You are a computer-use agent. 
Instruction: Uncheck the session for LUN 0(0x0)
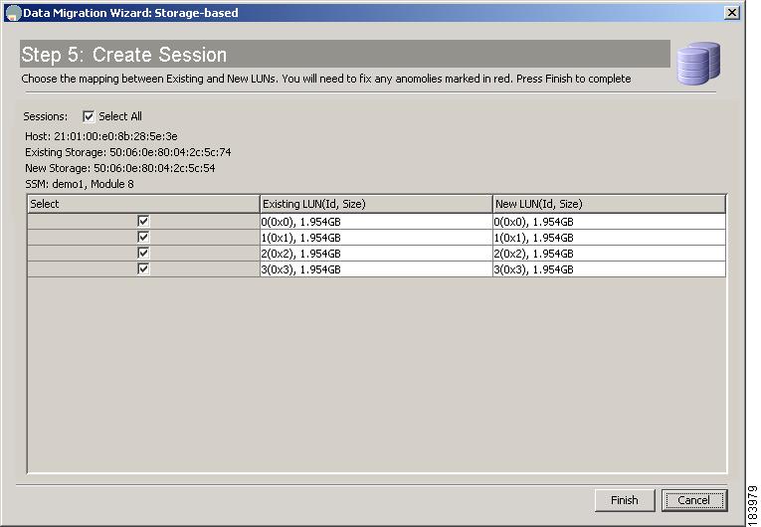tap(143, 222)
